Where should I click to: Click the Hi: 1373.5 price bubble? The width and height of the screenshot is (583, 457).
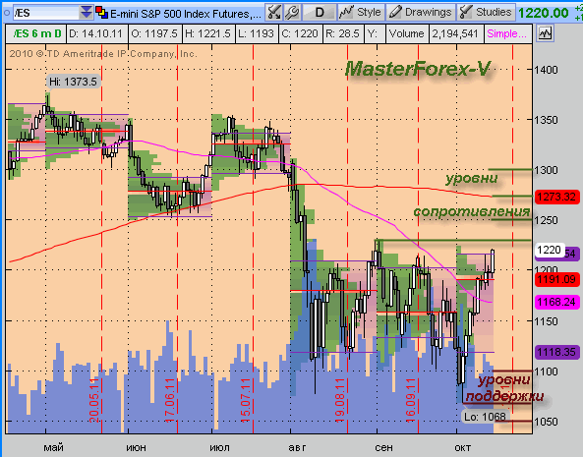pos(74,82)
